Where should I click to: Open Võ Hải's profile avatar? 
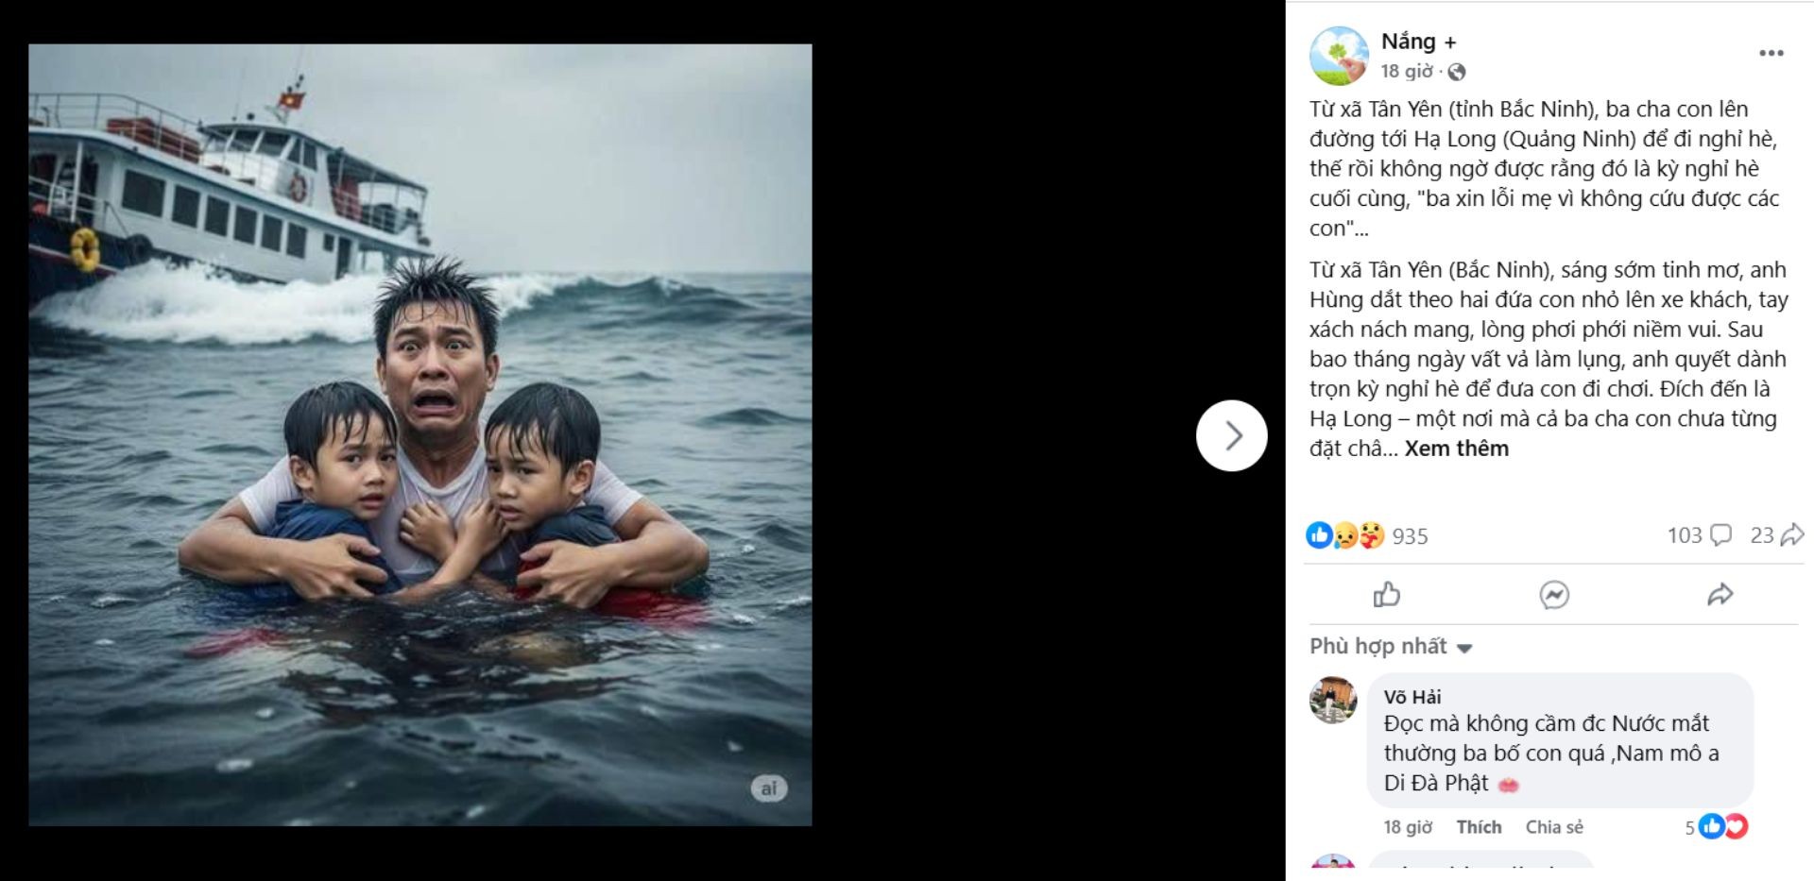click(x=1333, y=700)
